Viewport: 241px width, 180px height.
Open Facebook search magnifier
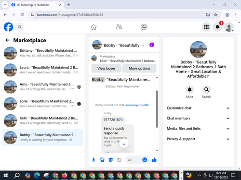point(20,27)
